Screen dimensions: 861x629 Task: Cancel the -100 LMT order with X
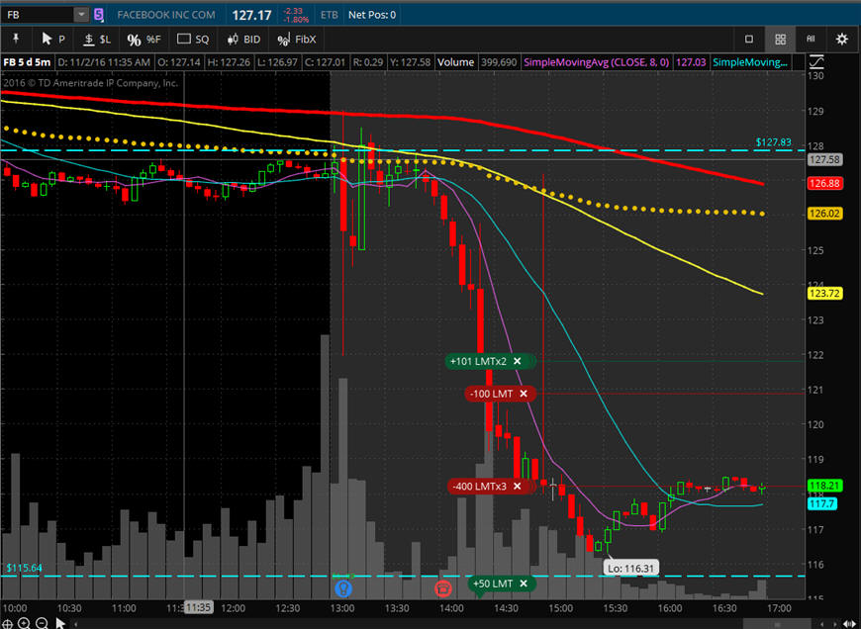point(524,394)
